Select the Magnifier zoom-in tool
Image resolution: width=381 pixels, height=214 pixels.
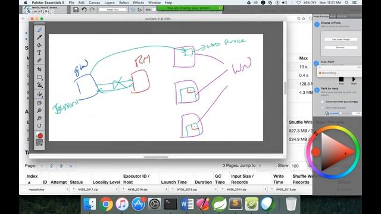tap(39, 111)
